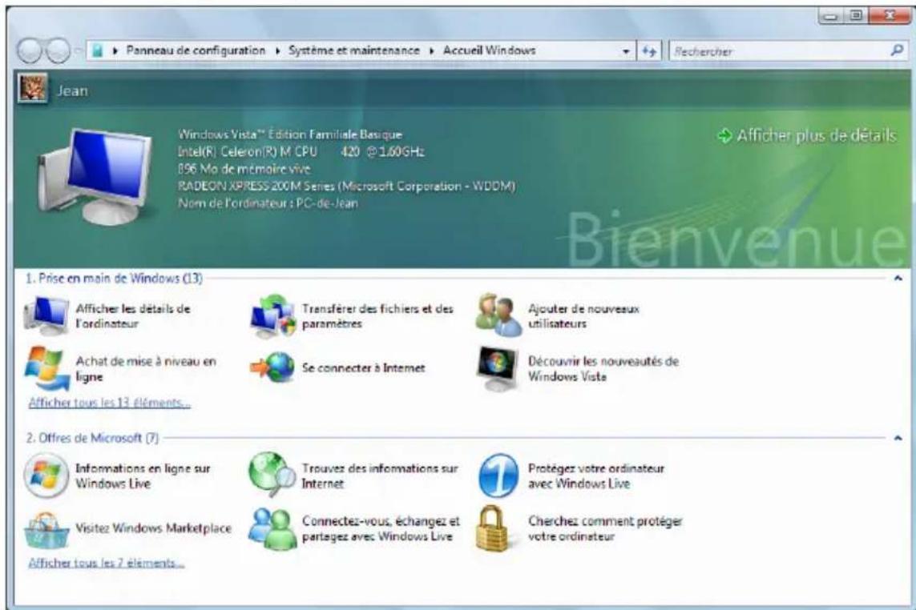Expand arrow before Panneau de configuration

[x=115, y=51]
